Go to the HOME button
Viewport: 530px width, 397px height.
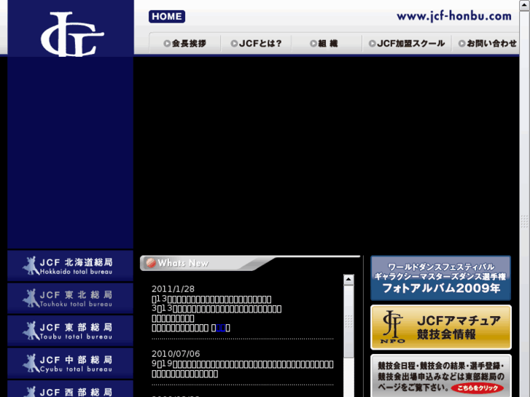[167, 16]
